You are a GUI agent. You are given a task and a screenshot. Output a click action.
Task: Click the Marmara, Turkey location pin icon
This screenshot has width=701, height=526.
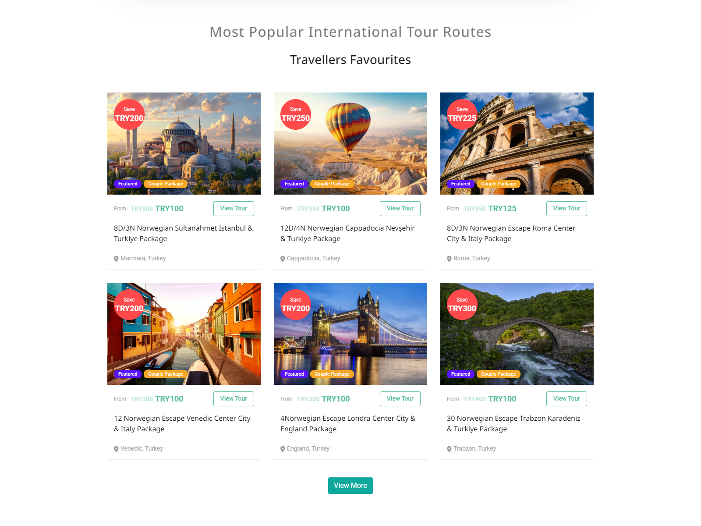tap(116, 259)
